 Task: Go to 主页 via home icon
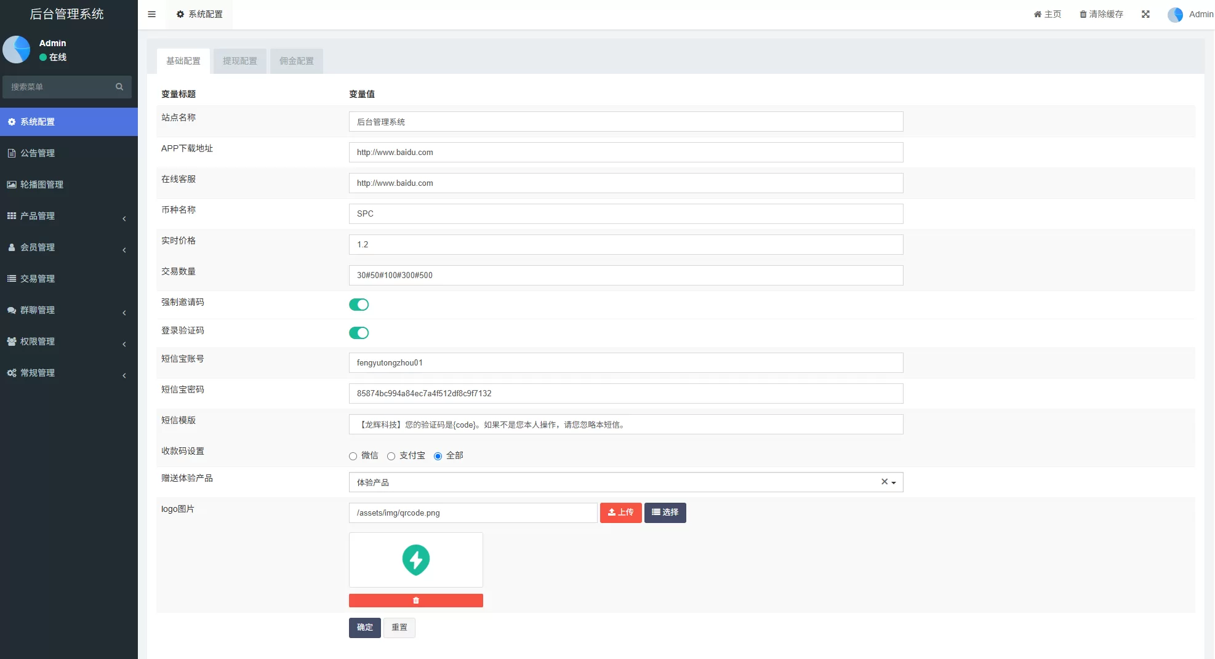tap(1047, 14)
